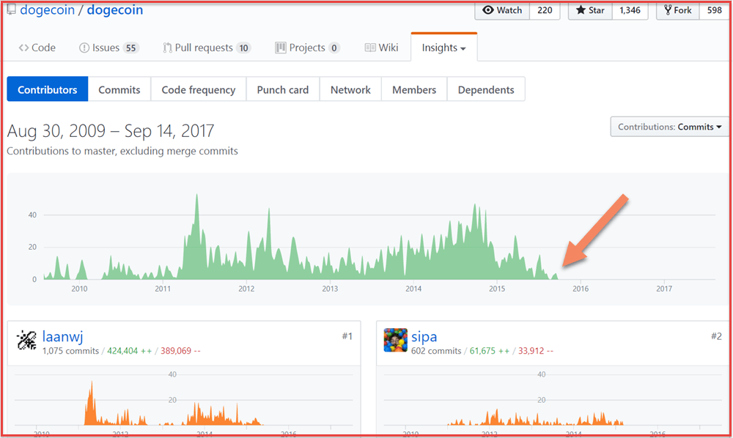The height and width of the screenshot is (438, 733).
Task: Open the dogecoin owner link
Action: click(47, 10)
